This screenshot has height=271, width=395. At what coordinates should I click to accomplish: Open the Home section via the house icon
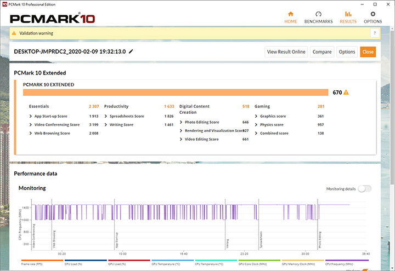290,14
